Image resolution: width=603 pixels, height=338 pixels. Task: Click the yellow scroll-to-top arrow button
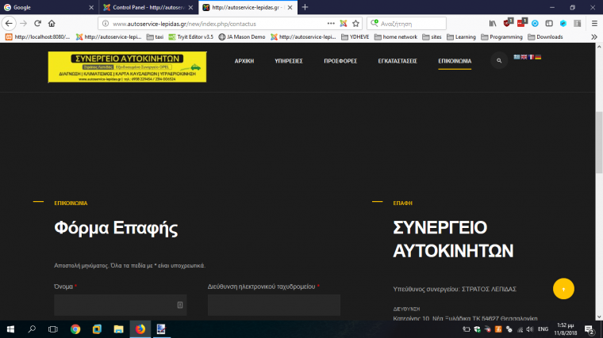(563, 289)
